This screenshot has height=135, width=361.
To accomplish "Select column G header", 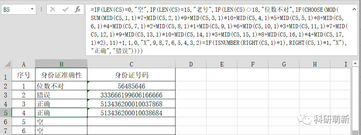I will (284, 64).
